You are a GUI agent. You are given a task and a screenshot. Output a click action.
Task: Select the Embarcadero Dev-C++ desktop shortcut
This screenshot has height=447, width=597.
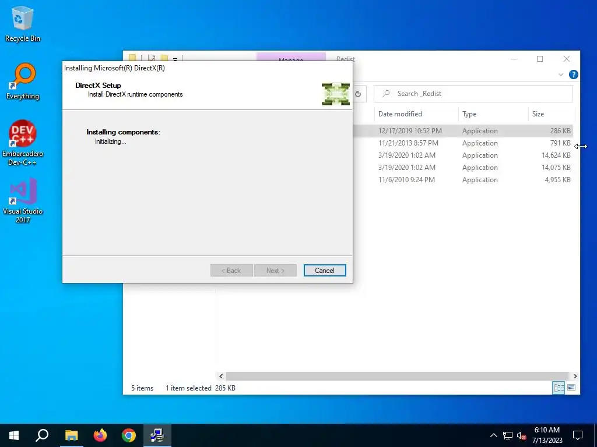[x=23, y=143]
